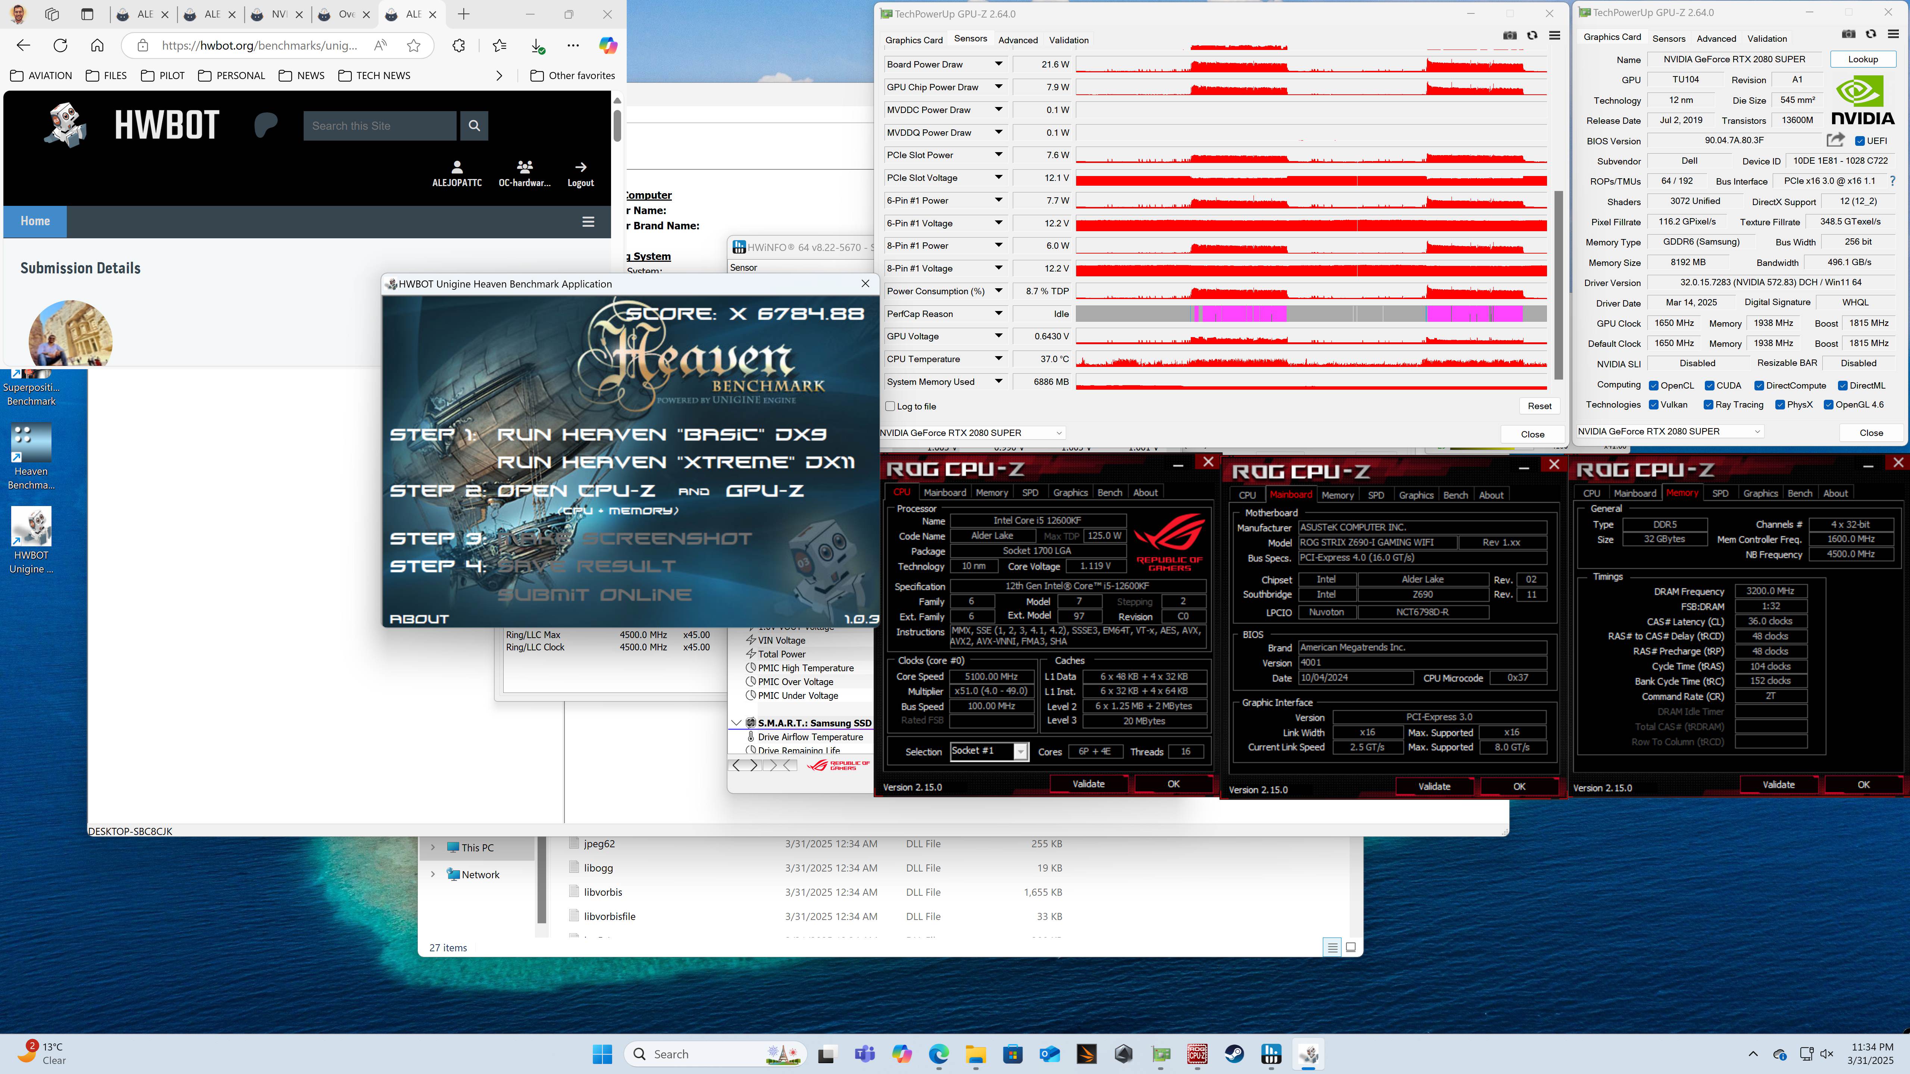Toggle the Log to file checkbox
Viewport: 1910px width, 1074px height.
click(890, 406)
